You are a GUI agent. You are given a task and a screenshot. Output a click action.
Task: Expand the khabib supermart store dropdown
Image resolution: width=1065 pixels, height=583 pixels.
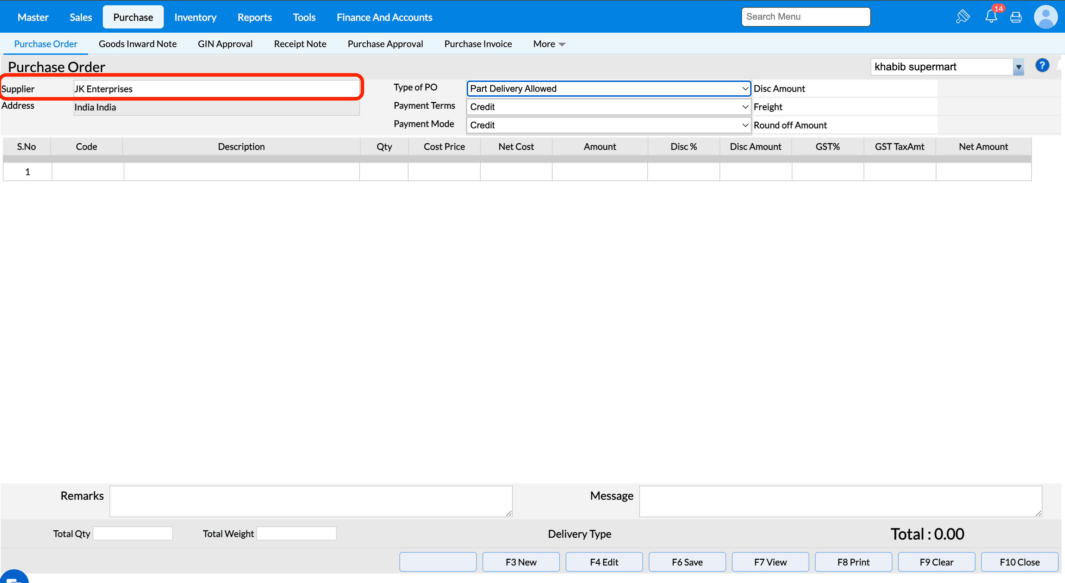tap(1018, 67)
